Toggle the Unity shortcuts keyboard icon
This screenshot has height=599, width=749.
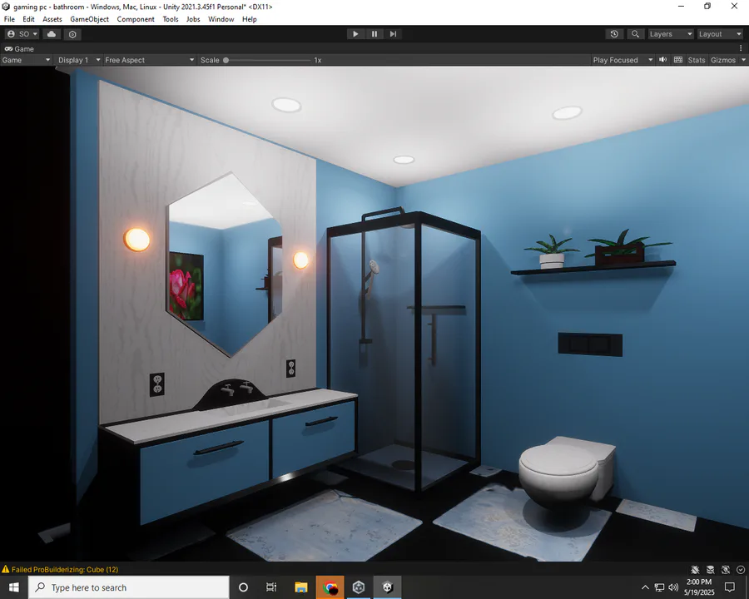(x=677, y=60)
